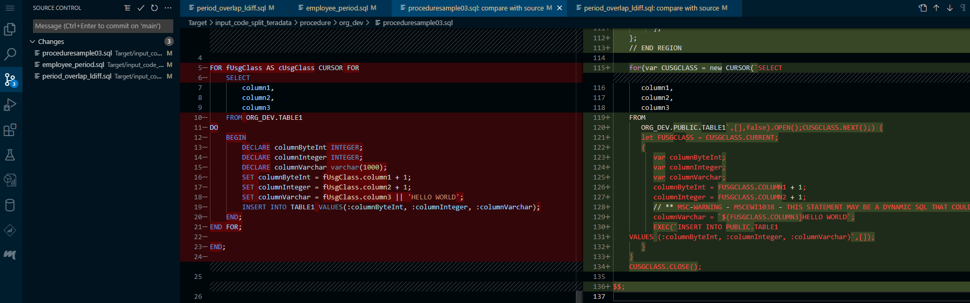Viewport: 970px width, 303px height.
Task: Click the view as tree icon in Source Control
Action: click(127, 8)
